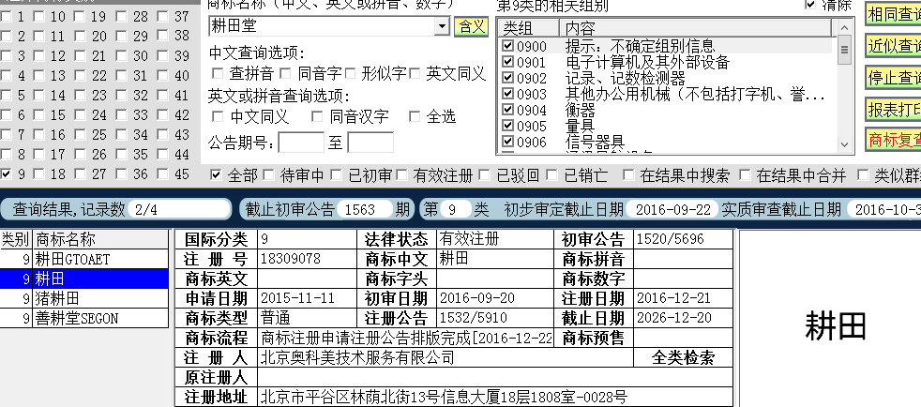Click the trademark image 耕田 preview
The image size is (921, 407).
(x=836, y=326)
